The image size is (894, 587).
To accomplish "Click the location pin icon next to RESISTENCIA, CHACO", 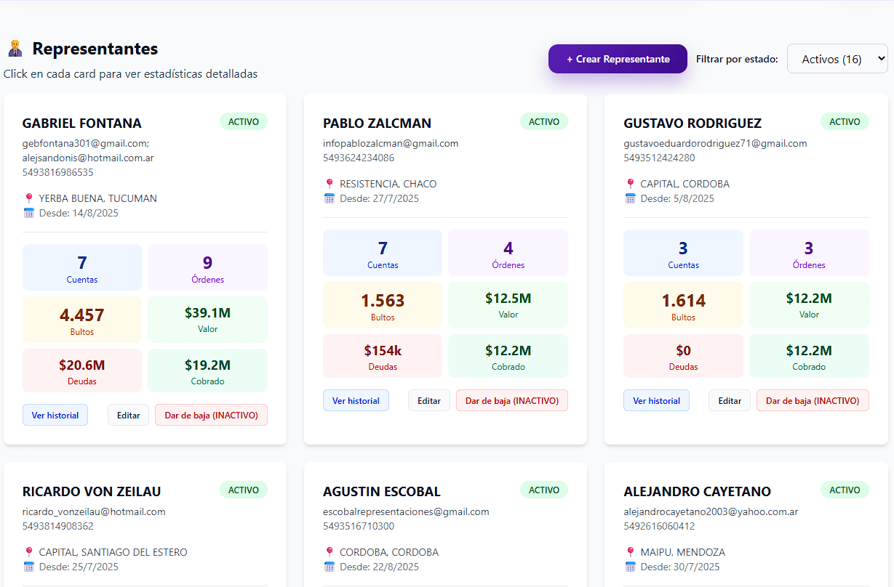I will point(330,184).
